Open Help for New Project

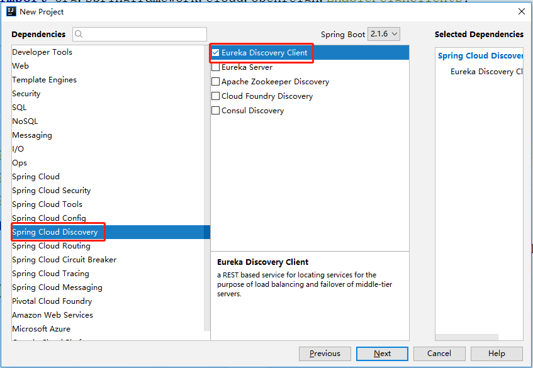point(497,354)
